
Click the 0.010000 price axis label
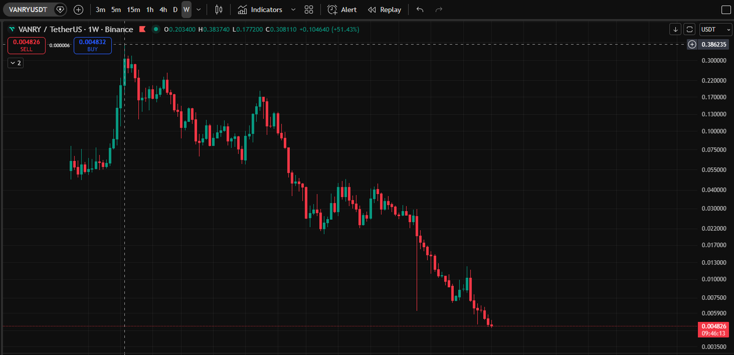[x=714, y=279]
